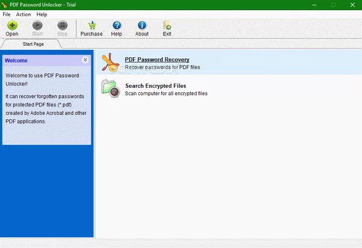Click 'Welcome to use PDF Password Unlocker!' text
The image size is (362, 248).
(42, 79)
